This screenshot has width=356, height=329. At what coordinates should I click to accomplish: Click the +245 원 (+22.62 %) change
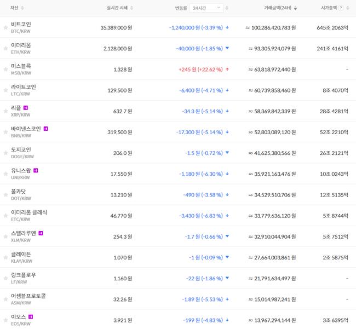(200, 70)
